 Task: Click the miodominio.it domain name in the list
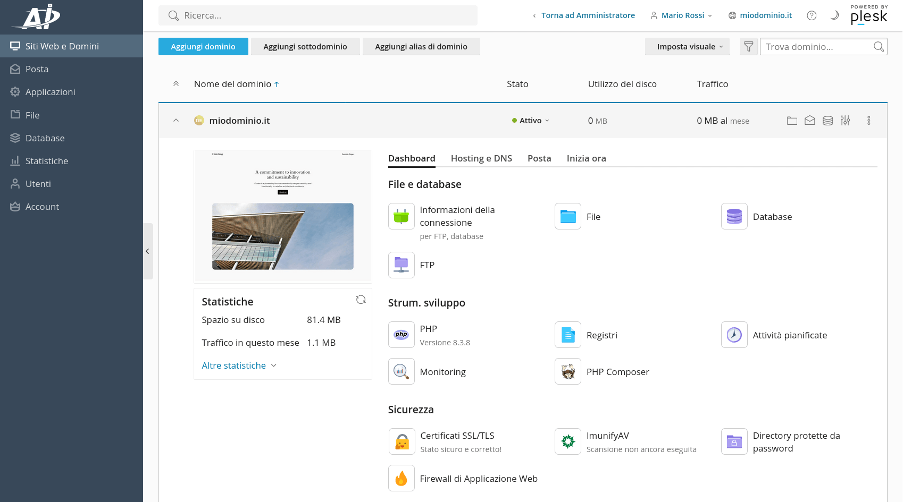(x=239, y=121)
